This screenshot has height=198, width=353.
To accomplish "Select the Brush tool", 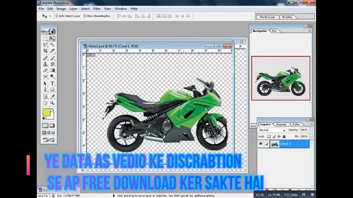I will pos(52,58).
